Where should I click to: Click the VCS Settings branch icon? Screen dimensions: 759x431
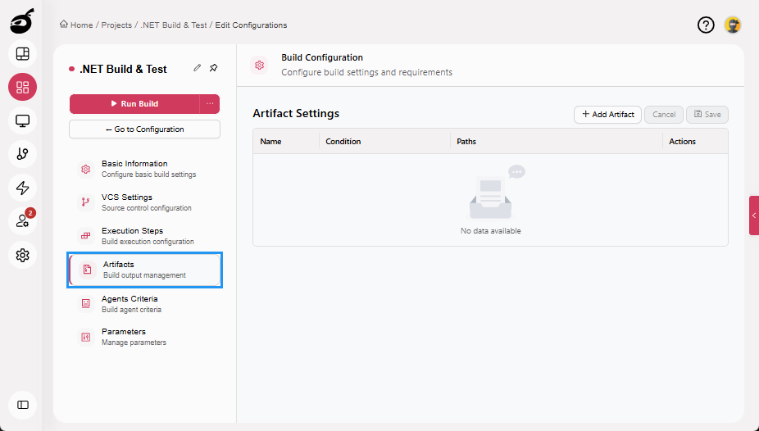click(x=86, y=202)
